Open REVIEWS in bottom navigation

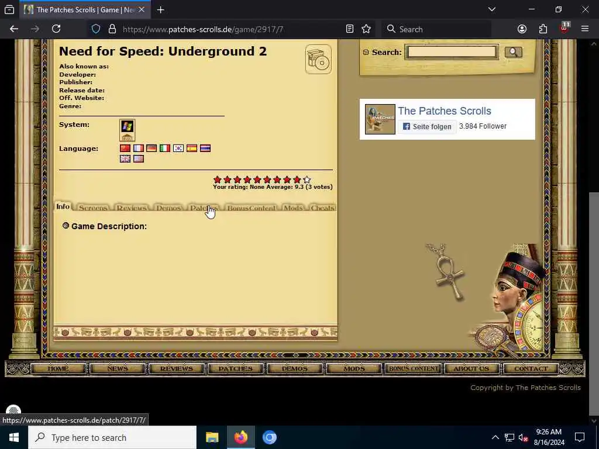click(x=177, y=368)
